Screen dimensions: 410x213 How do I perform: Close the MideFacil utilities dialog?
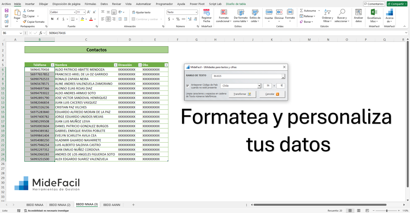pos(284,67)
